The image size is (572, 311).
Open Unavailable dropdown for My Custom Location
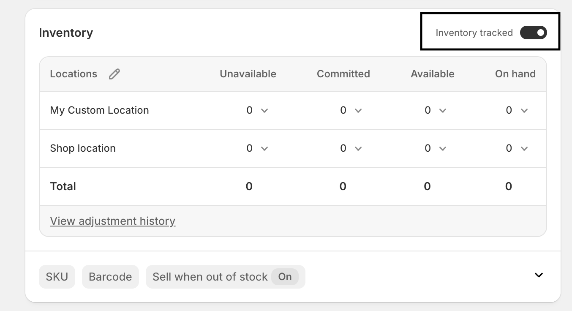tap(257, 110)
